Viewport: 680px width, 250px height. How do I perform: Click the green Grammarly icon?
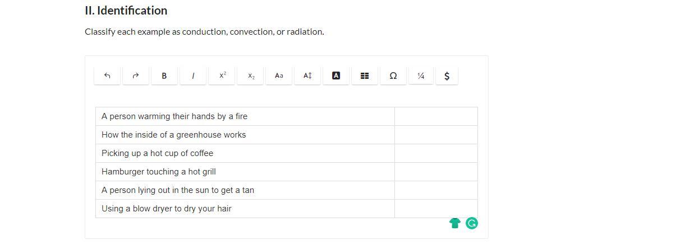(472, 223)
